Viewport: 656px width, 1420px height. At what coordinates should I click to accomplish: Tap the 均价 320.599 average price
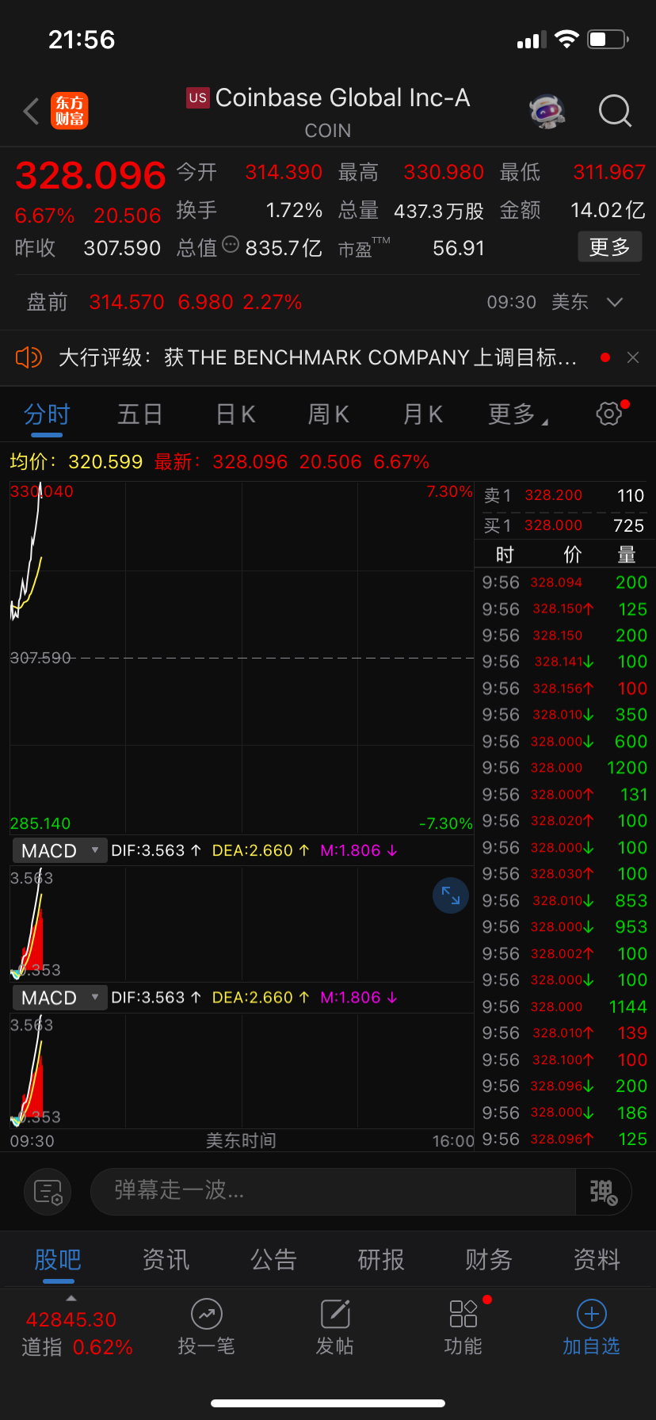[x=76, y=462]
